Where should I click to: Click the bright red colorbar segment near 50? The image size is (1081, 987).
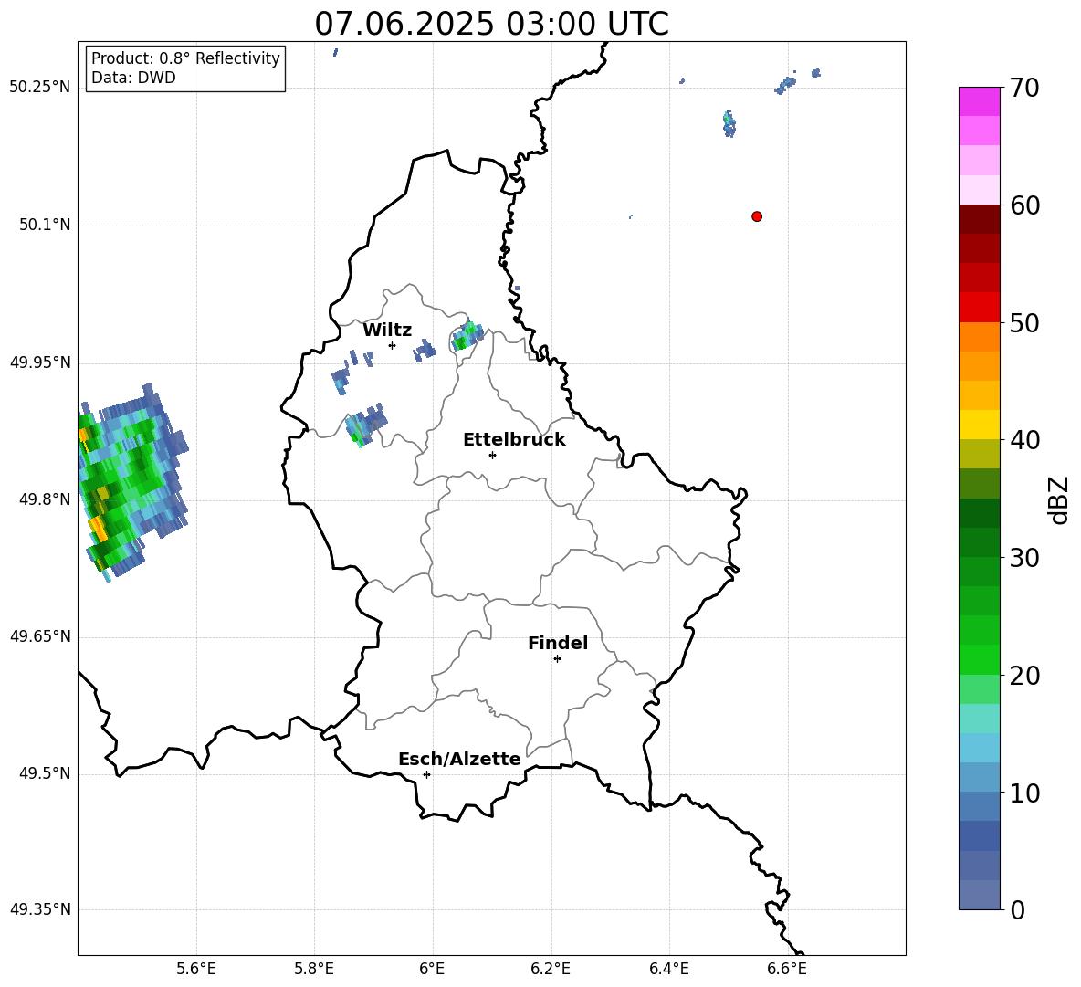click(x=980, y=308)
